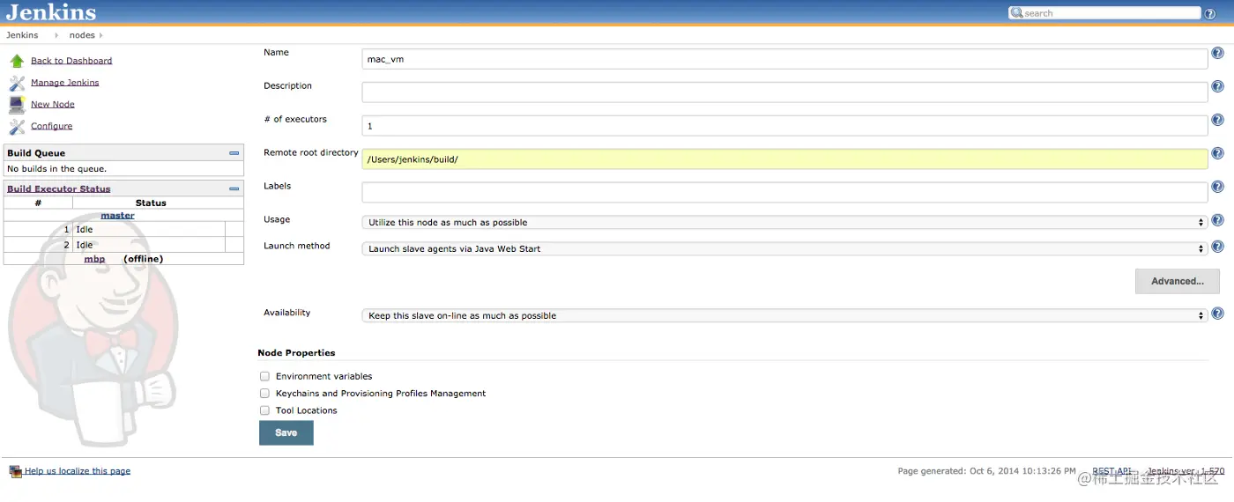The image size is (1234, 502).
Task: Click the Configure wrench icon
Action: coord(17,127)
